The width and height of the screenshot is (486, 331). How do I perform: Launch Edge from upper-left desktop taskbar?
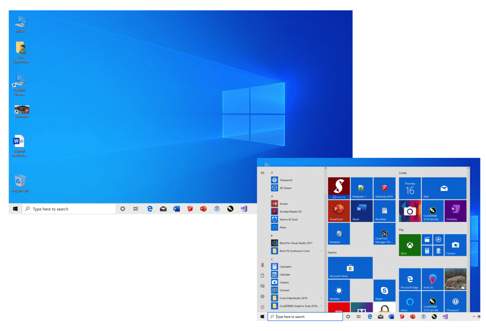150,209
